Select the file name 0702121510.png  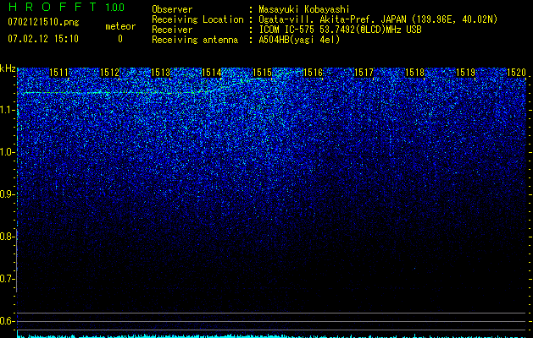pos(43,22)
